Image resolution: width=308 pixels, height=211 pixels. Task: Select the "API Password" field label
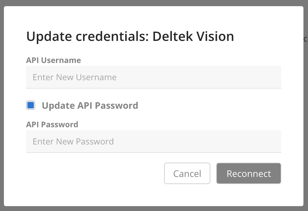click(x=52, y=125)
